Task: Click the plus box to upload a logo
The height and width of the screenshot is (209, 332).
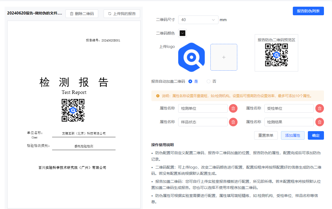Action: coord(224,57)
